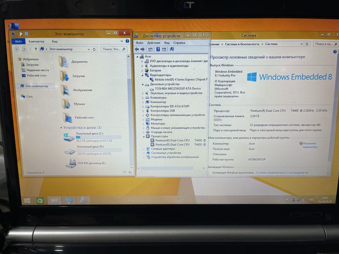Image resolution: width=339 pixels, height=254 pixels.
Task: Go up one level in explorer
Action: (x=36, y=49)
